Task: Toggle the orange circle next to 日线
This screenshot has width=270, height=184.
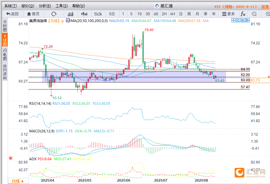Action: pos(63,21)
